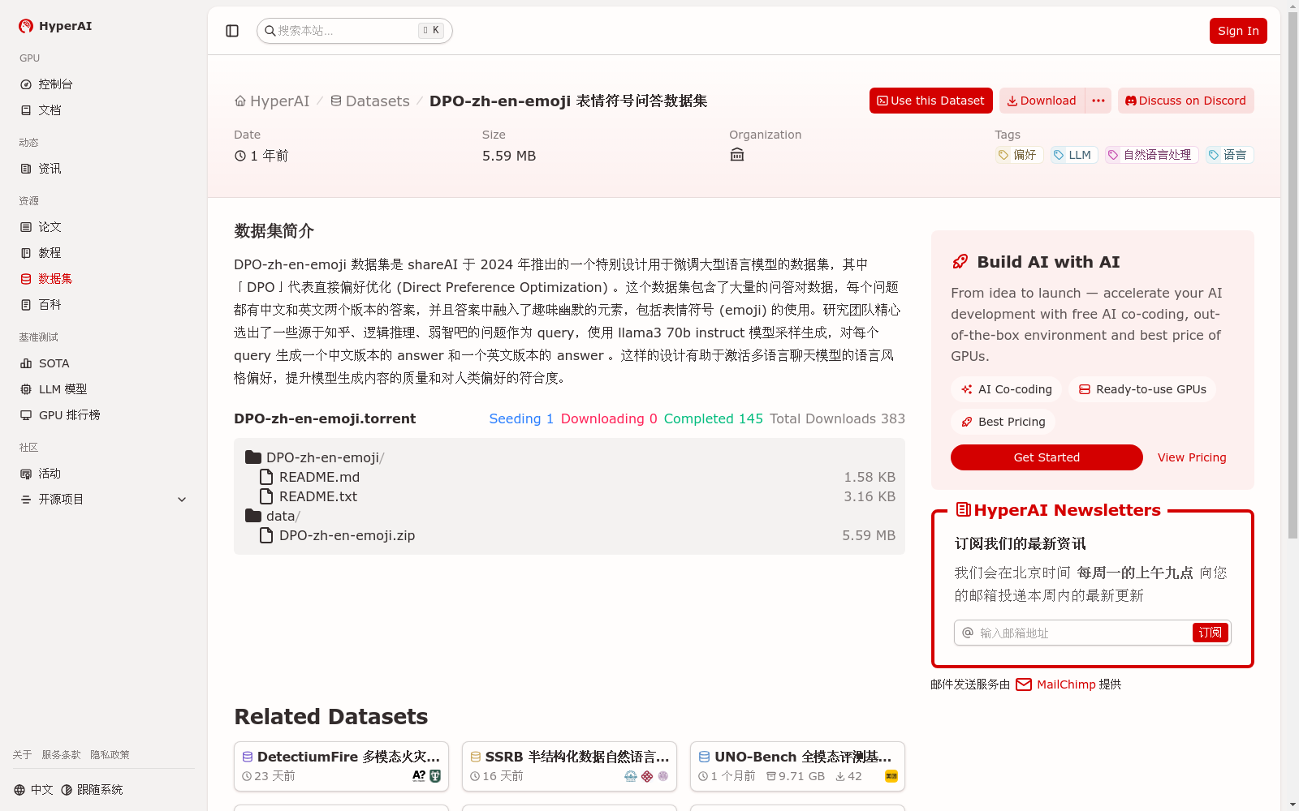Click the page vertical scrollbar
Viewport: 1299px width, 811px height.
pyautogui.click(x=1293, y=276)
